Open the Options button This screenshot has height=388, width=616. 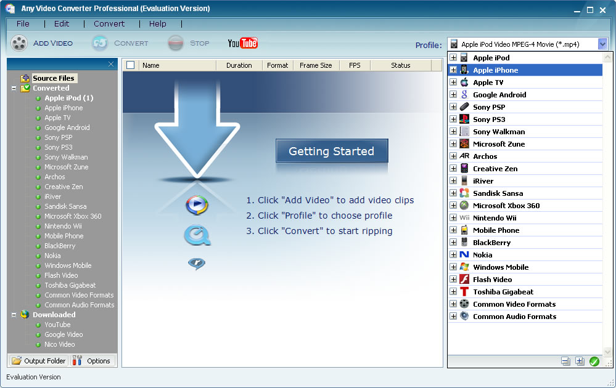pyautogui.click(x=93, y=360)
